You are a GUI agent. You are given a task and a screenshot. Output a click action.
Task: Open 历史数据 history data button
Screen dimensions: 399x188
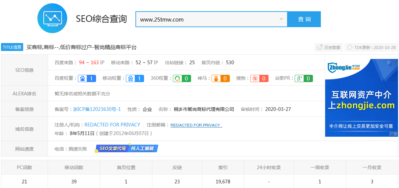click(x=328, y=47)
